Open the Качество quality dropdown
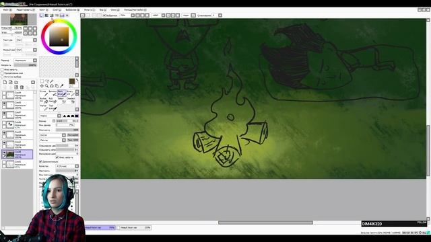Viewport: 431px width, 242px height. 77,166
